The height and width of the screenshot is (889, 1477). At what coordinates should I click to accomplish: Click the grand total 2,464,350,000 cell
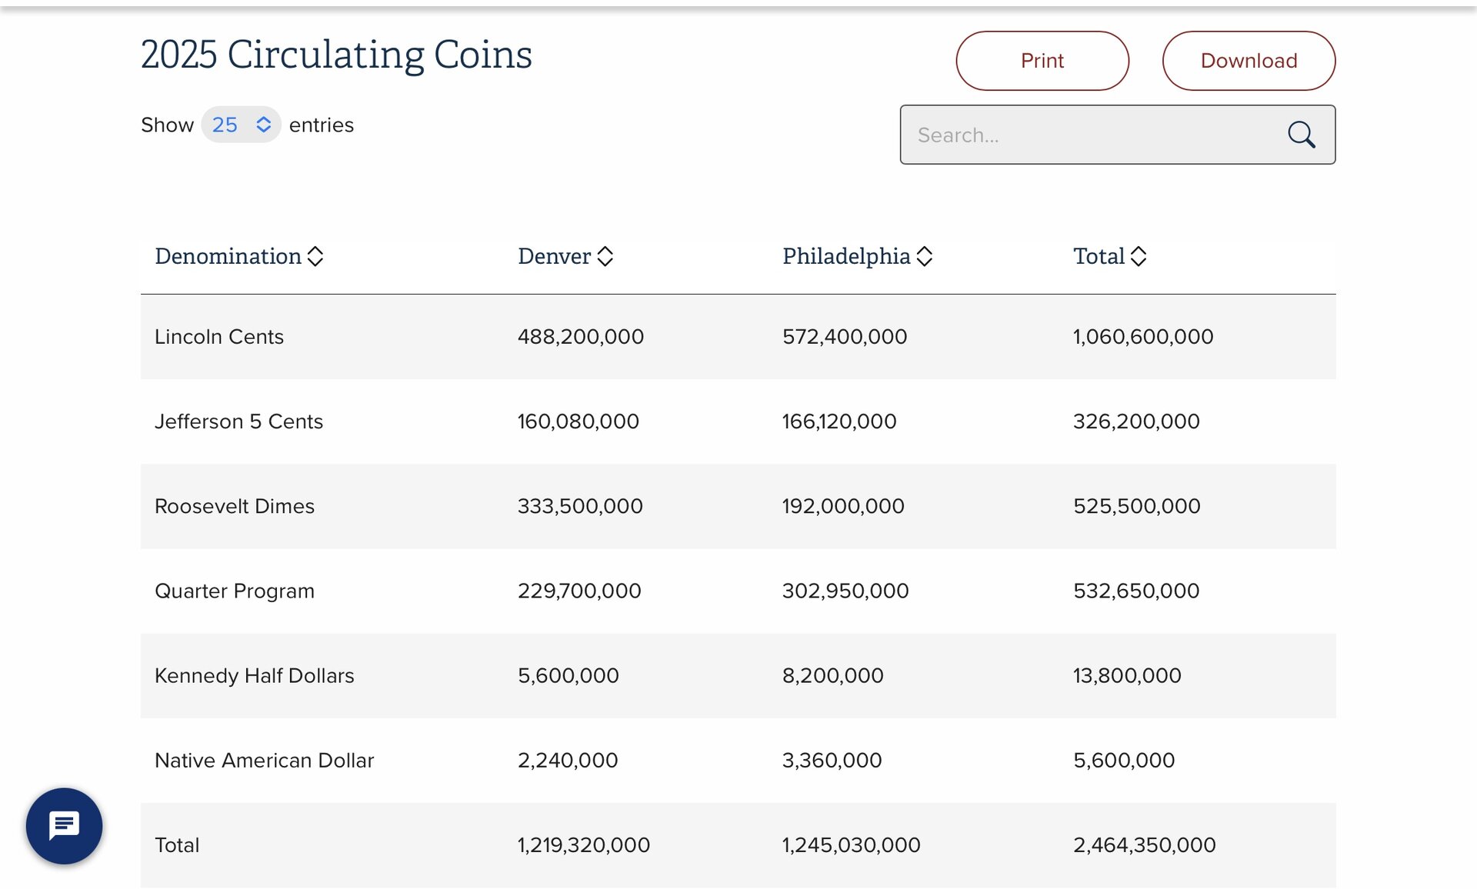(1144, 844)
